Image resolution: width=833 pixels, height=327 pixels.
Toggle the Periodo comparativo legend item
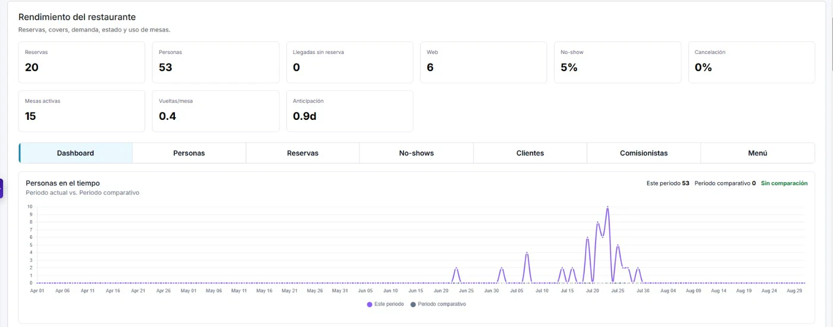[438, 304]
